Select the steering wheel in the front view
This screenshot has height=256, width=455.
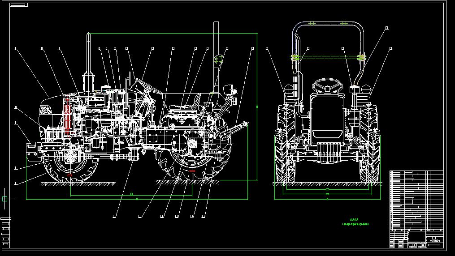click(x=327, y=85)
